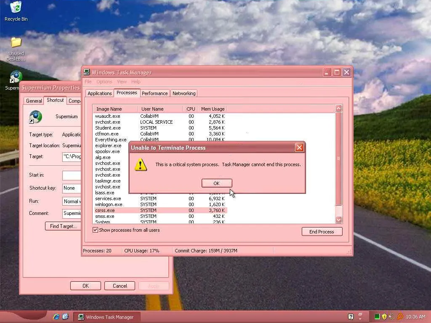Select the Processes tab
Image resolution: width=431 pixels, height=323 pixels.
point(127,93)
